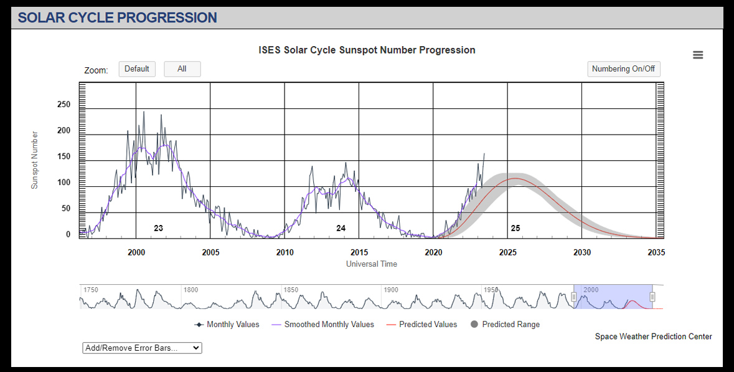The height and width of the screenshot is (372, 734).
Task: Click 1900 label in navigator timeline
Action: click(391, 290)
